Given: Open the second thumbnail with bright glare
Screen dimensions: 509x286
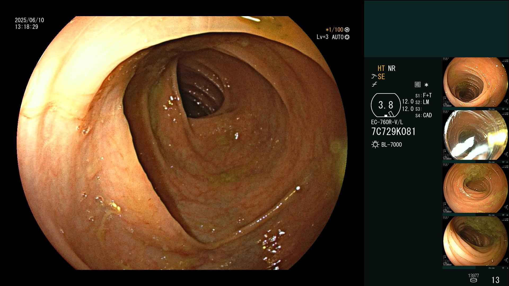Looking at the screenshot, I should point(476,135).
